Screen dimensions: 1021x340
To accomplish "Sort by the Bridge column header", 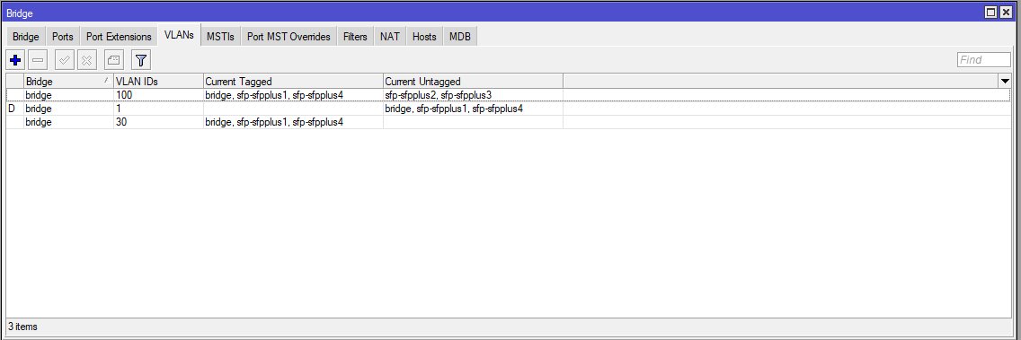I will tap(68, 82).
